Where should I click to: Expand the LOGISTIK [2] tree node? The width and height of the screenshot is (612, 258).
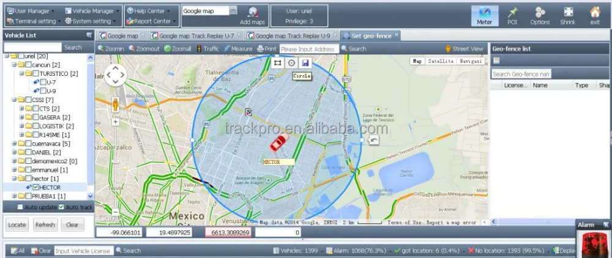[21, 126]
